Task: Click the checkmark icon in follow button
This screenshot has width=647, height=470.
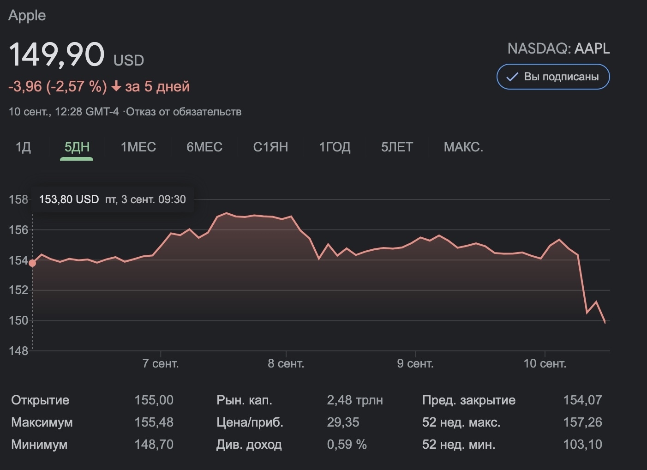Action: [x=512, y=77]
